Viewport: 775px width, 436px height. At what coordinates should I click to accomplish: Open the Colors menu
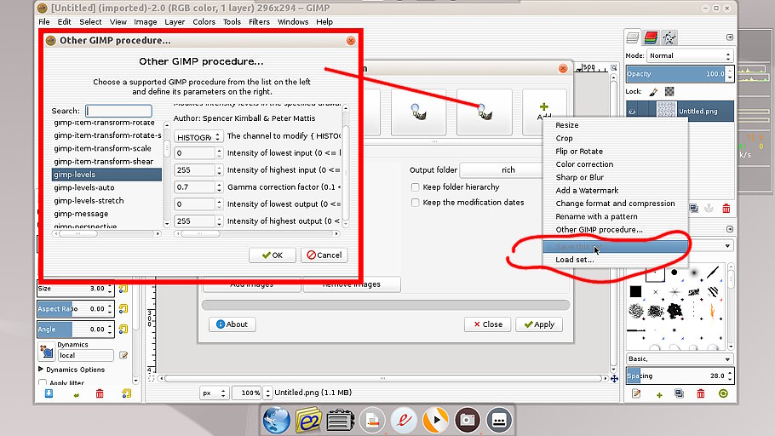point(204,22)
